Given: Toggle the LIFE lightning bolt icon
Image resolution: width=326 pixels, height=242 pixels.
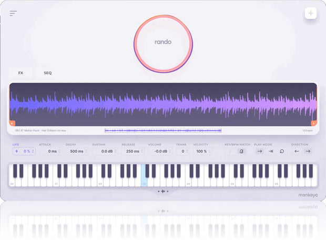Looking at the screenshot, I should [17, 152].
